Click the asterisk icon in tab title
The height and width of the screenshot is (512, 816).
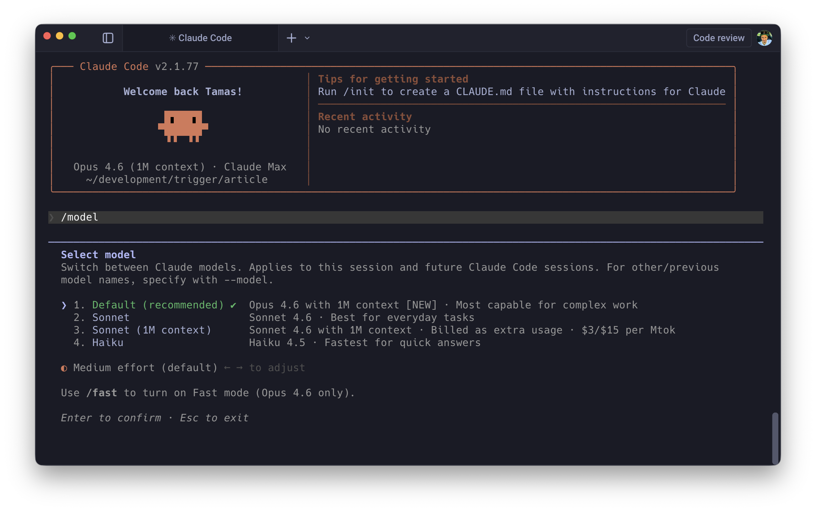pos(172,38)
